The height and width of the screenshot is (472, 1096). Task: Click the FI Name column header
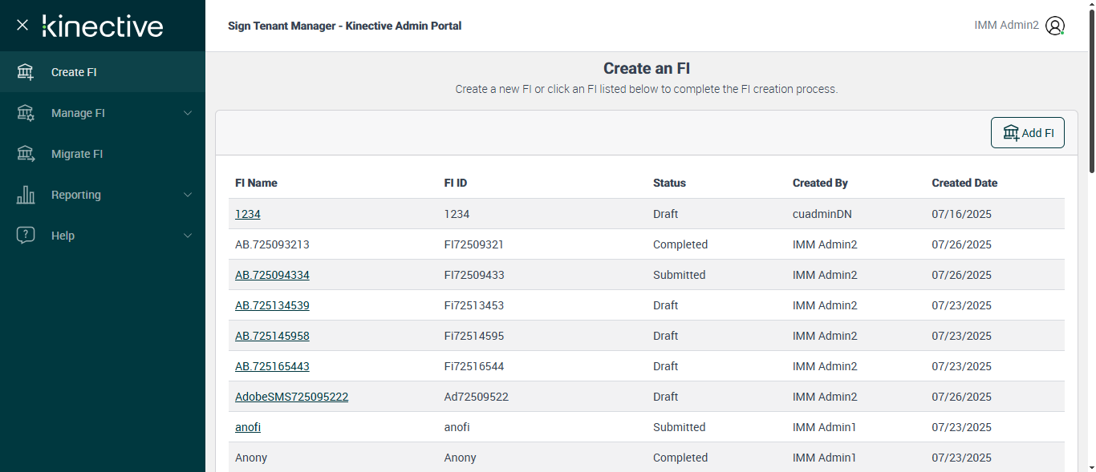[x=256, y=183]
